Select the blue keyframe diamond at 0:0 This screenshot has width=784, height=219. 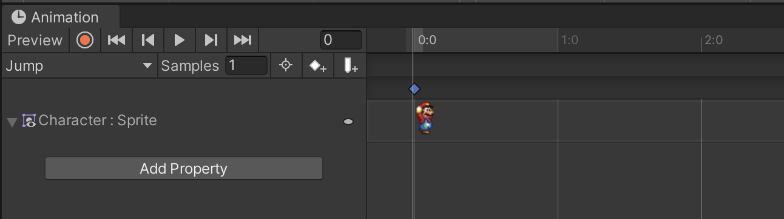pyautogui.click(x=414, y=89)
